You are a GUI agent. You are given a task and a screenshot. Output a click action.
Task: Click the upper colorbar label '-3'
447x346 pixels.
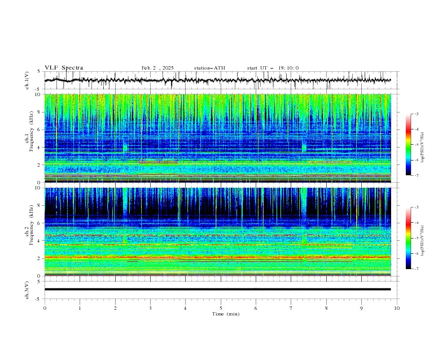(416, 114)
